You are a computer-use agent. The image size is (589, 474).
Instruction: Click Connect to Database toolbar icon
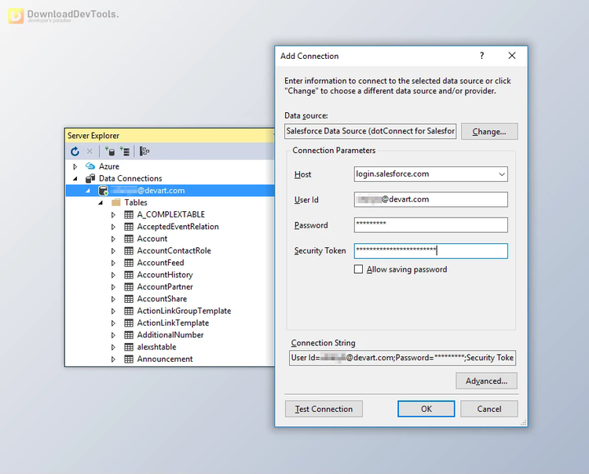pos(110,151)
